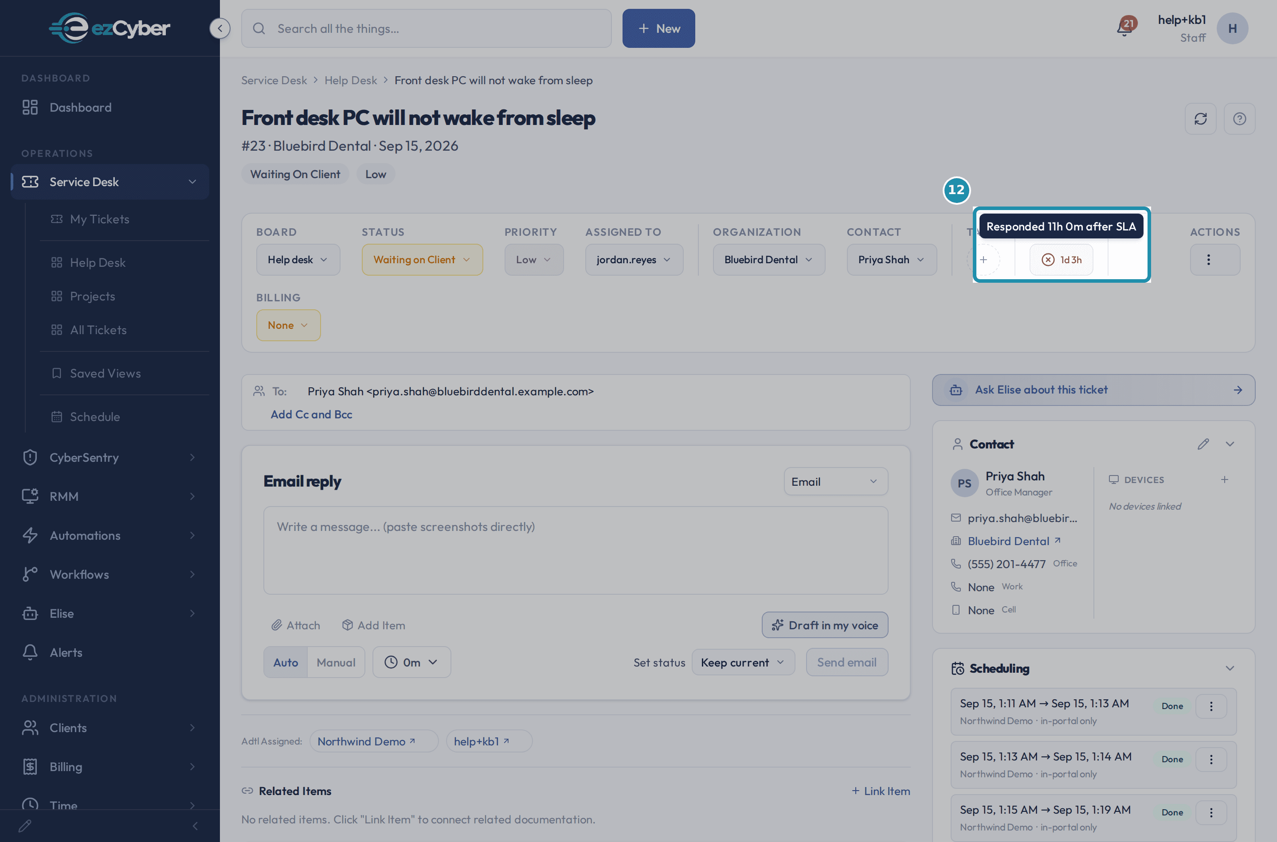This screenshot has height=842, width=1277.
Task: Expand the RMM menu
Action: tap(110, 497)
